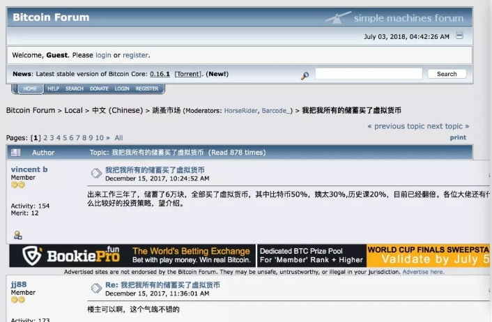492x322 pixels.
Task: Click the magnifier icon beside the search box
Action: coord(305,75)
